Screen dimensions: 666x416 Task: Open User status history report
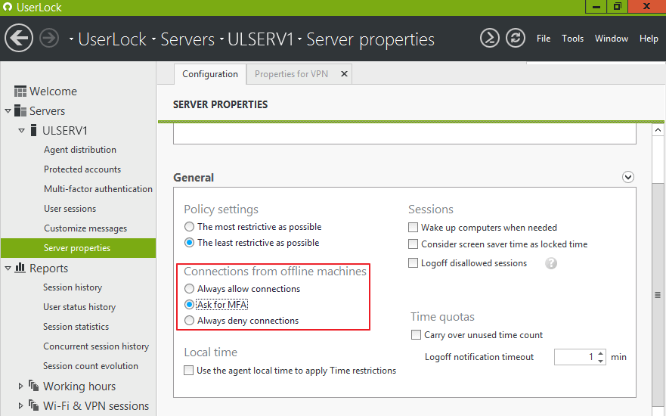pyautogui.click(x=79, y=307)
